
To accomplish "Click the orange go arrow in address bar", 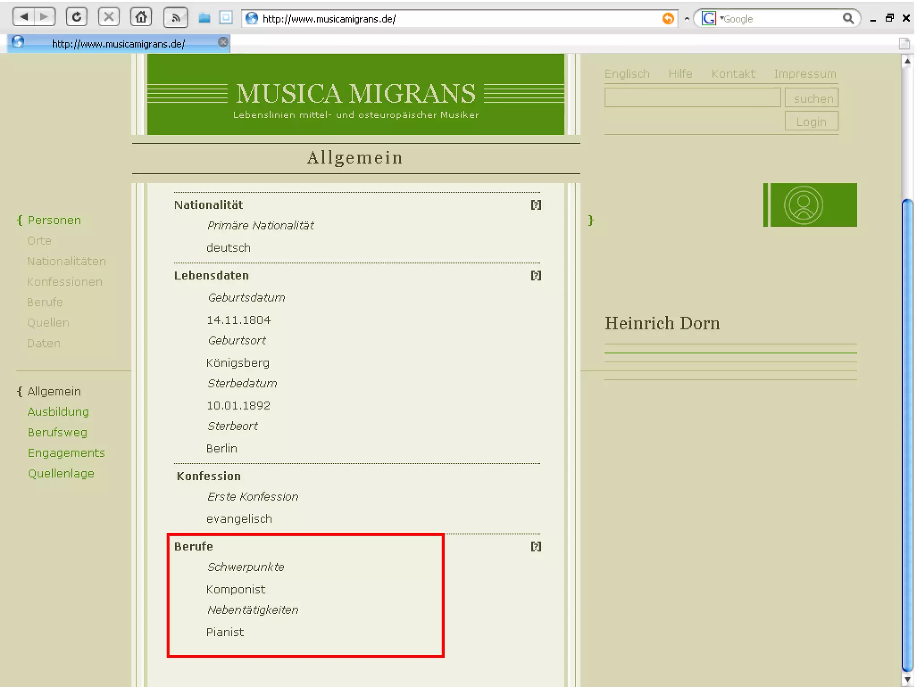I will click(x=668, y=18).
